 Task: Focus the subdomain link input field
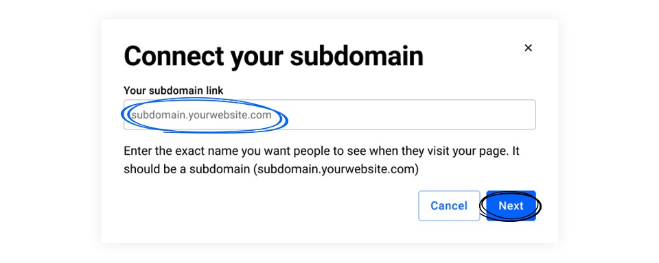click(x=329, y=114)
